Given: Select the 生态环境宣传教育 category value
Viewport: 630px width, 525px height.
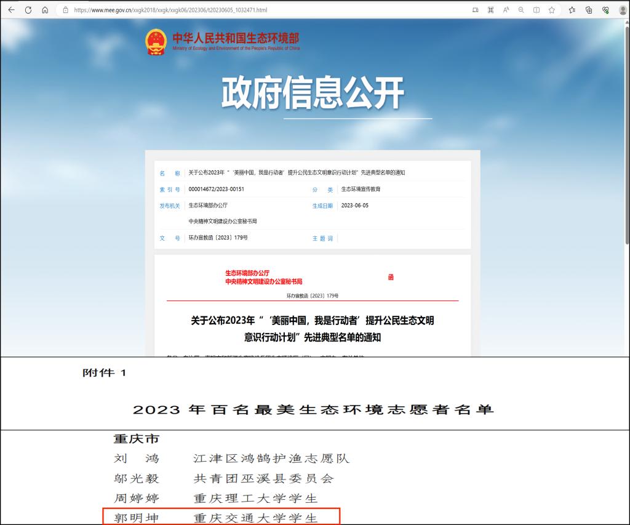Looking at the screenshot, I should [361, 189].
